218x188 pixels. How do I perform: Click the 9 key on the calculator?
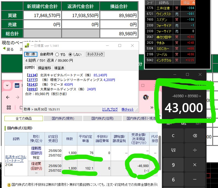pos(173,165)
